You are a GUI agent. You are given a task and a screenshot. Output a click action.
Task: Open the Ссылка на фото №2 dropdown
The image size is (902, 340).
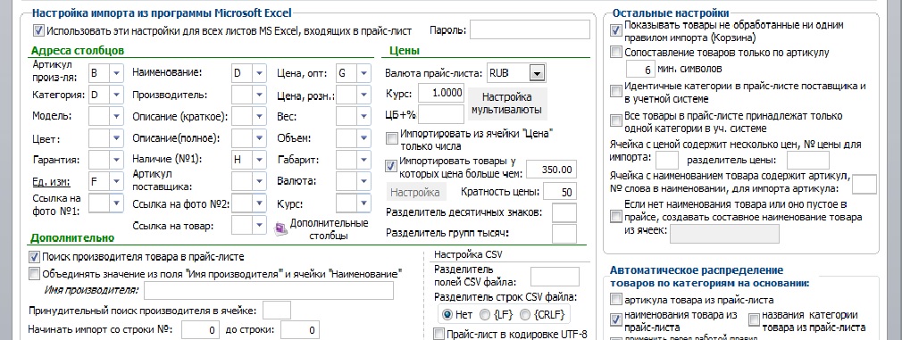click(x=260, y=203)
